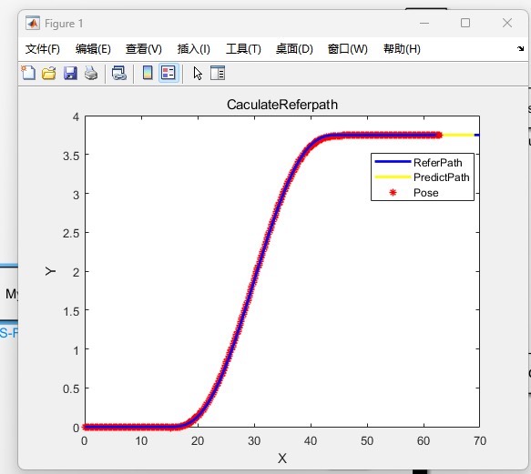531x474 pixels.
Task: Click the New Figure toolbar icon
Action: (x=28, y=73)
